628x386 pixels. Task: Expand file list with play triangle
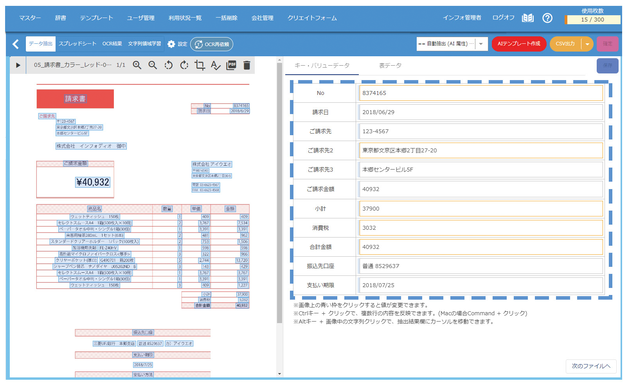pos(18,65)
